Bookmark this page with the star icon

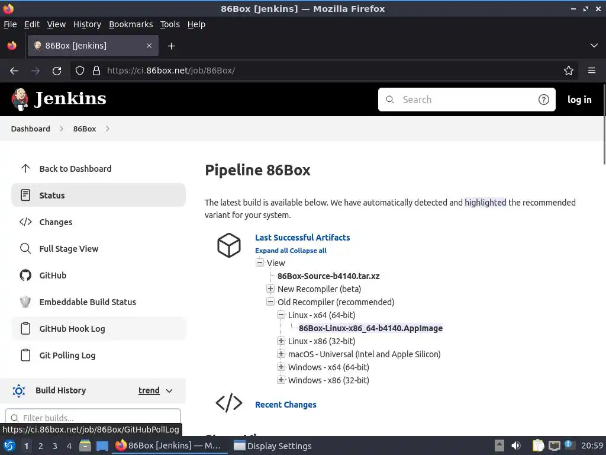pyautogui.click(x=569, y=71)
